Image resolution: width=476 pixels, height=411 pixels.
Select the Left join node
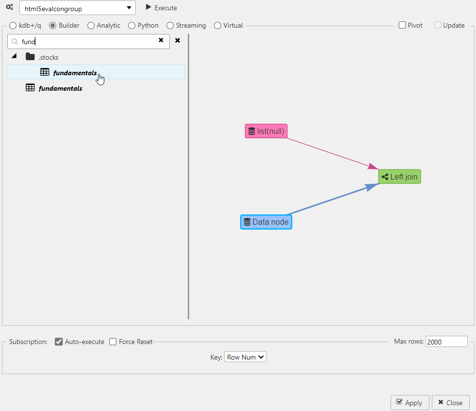click(399, 176)
